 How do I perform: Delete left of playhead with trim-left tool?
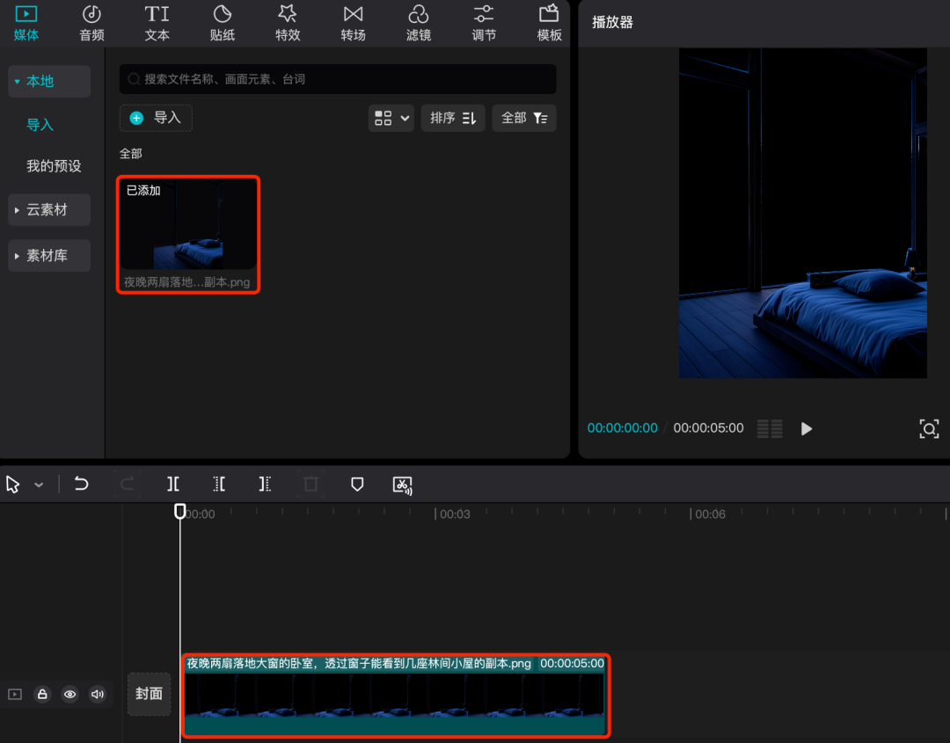[219, 484]
